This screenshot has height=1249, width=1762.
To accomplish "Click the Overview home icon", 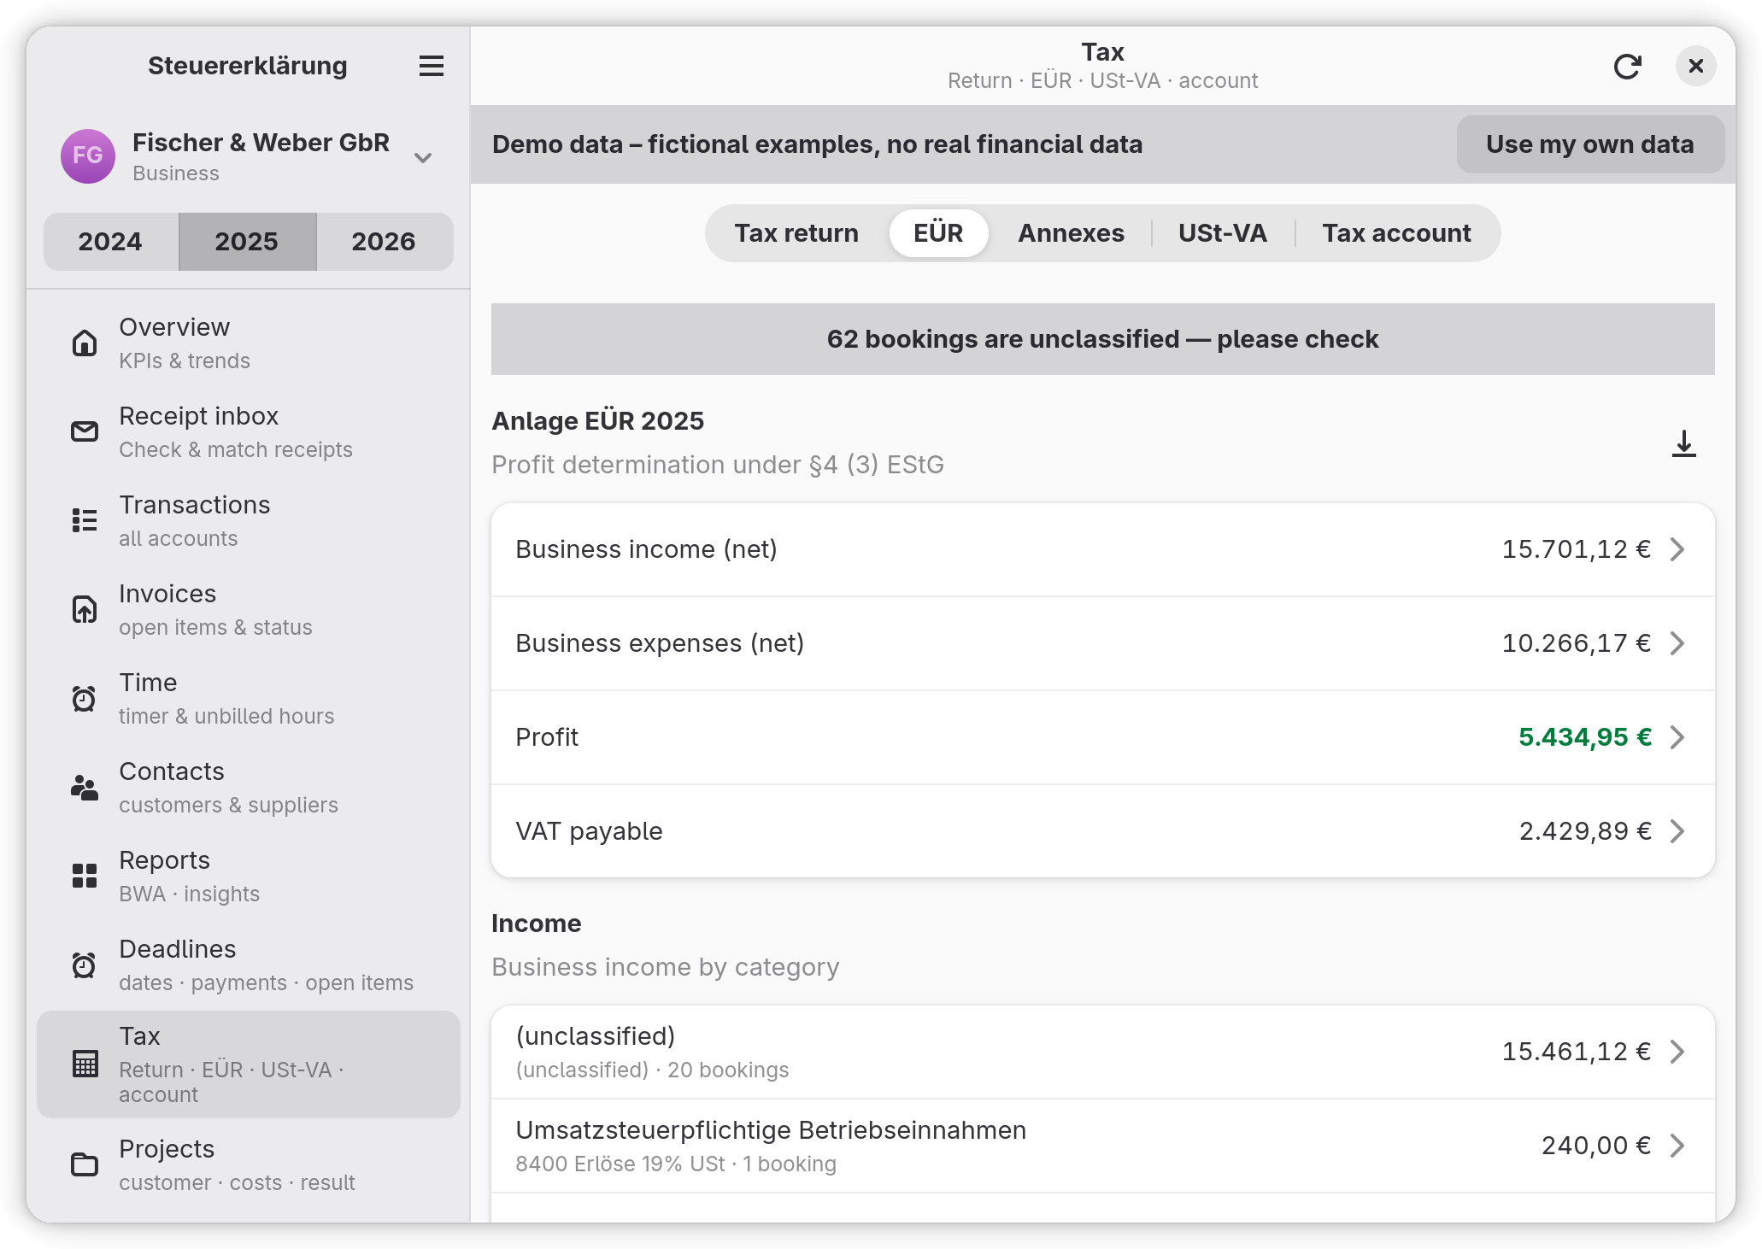I will coord(85,343).
